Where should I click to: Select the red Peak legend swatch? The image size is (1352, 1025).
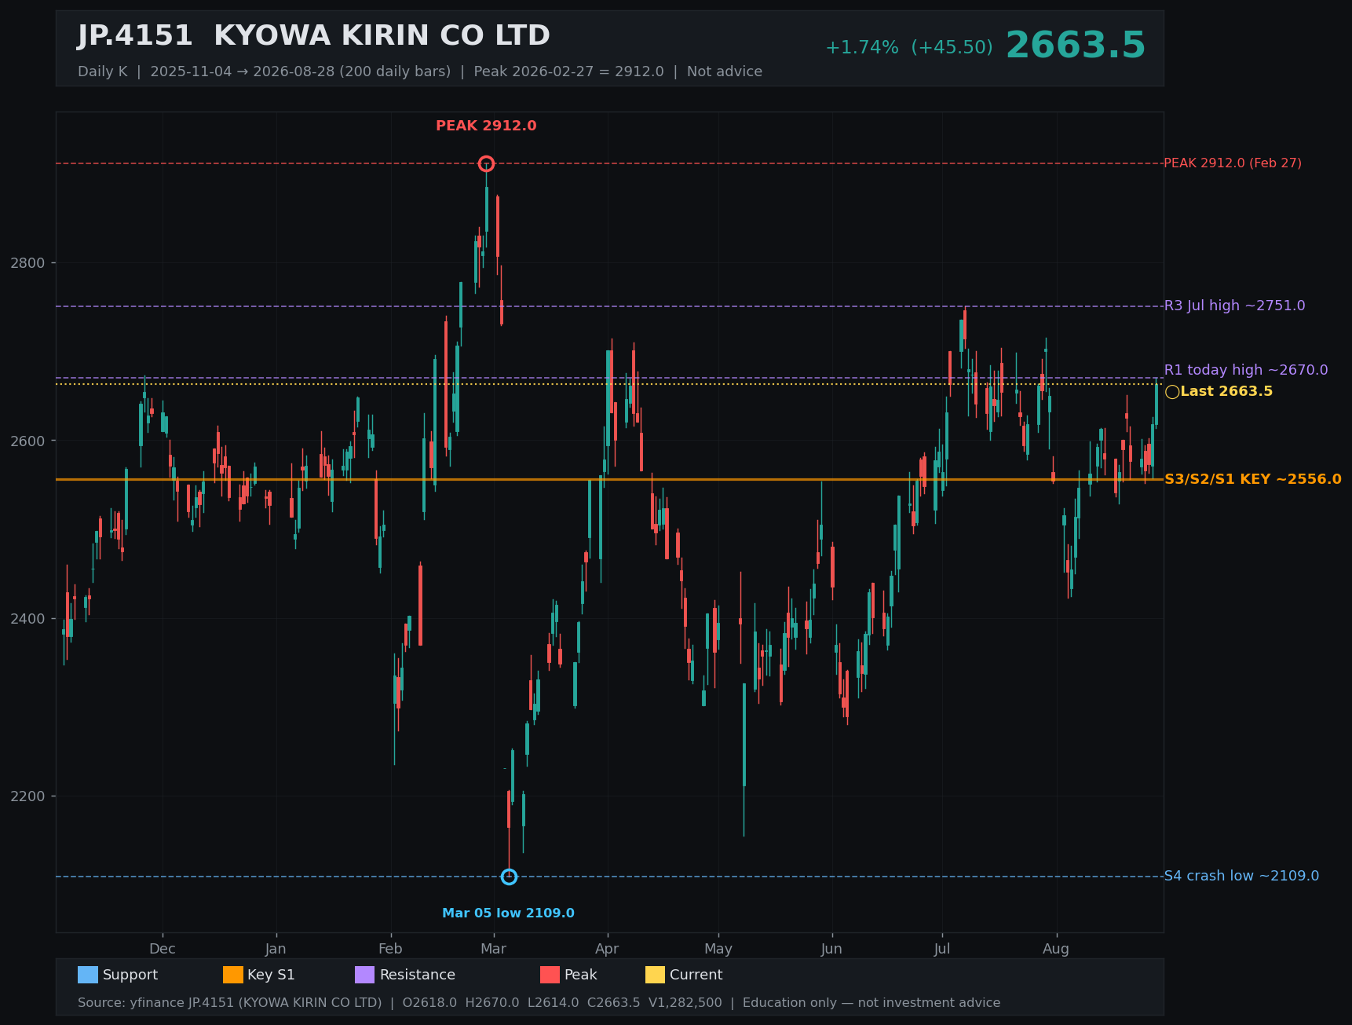click(x=550, y=975)
